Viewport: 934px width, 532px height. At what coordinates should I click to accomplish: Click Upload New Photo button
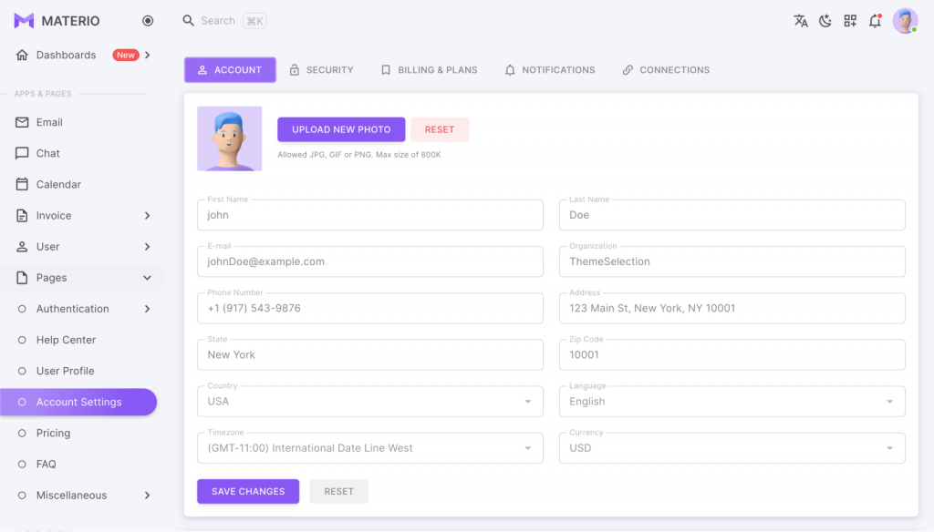[x=341, y=129]
